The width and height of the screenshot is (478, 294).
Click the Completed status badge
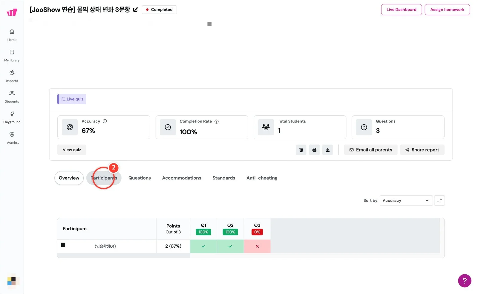pos(159,10)
